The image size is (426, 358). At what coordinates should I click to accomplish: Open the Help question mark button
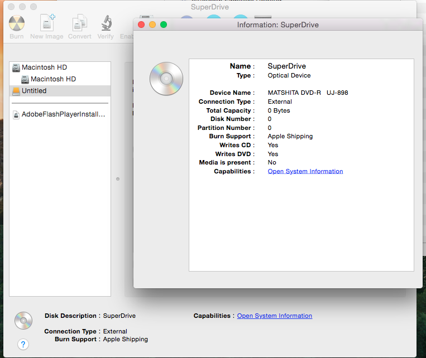[23, 345]
